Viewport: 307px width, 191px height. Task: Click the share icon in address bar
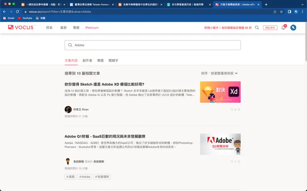click(275, 12)
